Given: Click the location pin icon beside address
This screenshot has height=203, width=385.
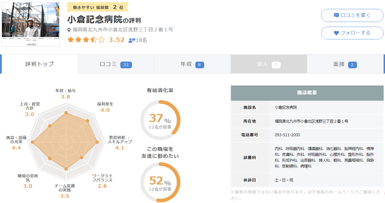Looking at the screenshot, I should 69,30.
